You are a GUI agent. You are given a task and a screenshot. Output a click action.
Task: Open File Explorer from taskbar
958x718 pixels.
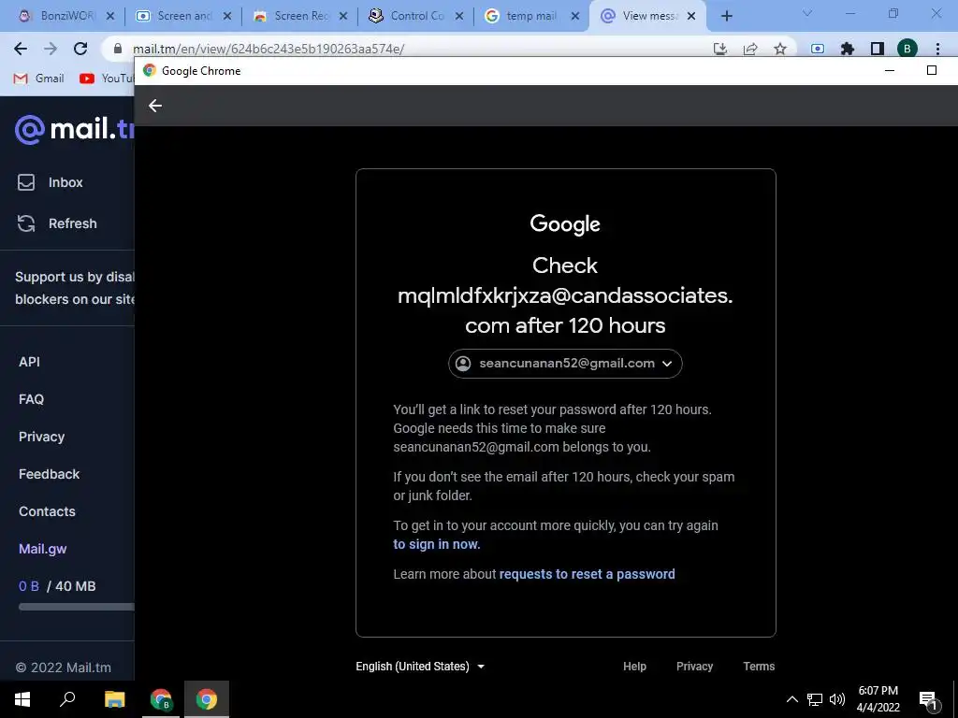click(114, 699)
